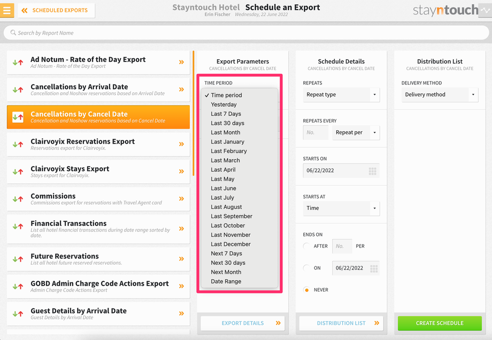Go back to Scheduled Exports
The image size is (492, 340).
pos(57,10)
